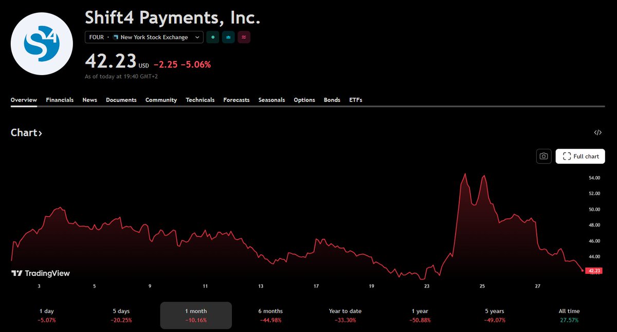
Task: Click the large 42.23 price quote
Action: coord(111,62)
